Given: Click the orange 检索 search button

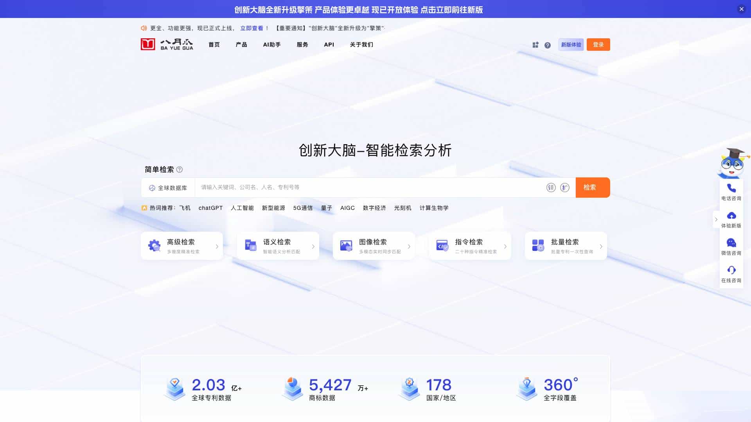Looking at the screenshot, I should point(593,188).
